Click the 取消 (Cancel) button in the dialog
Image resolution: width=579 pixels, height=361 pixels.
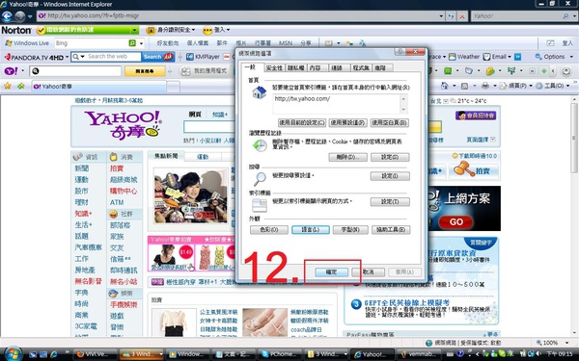click(369, 272)
